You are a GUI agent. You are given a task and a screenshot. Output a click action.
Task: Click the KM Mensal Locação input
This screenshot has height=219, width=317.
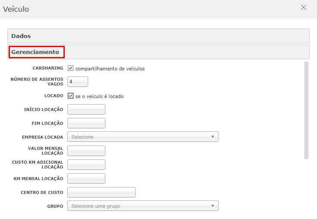tap(86, 178)
